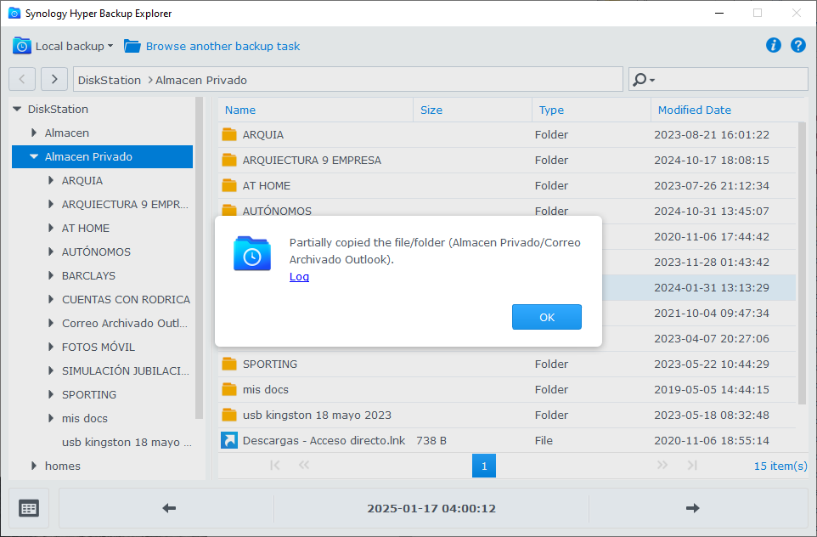The width and height of the screenshot is (817, 537).
Task: Open the search options magnifier dropdown
Action: click(x=644, y=80)
